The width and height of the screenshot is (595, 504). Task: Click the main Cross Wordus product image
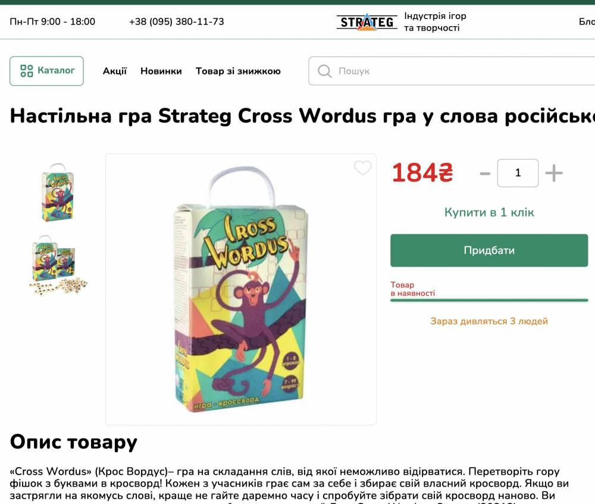click(x=241, y=289)
